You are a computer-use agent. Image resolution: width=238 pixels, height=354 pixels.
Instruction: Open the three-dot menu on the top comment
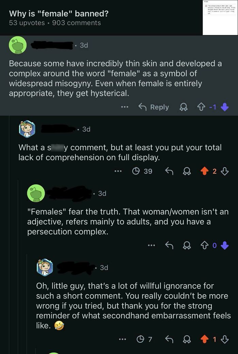(124, 107)
